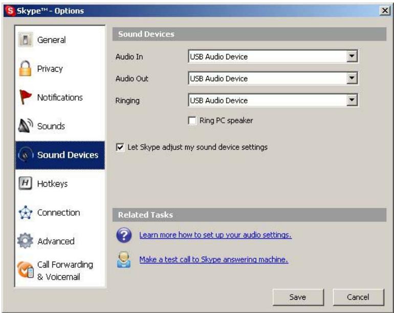Click the Notifications red flag icon

coord(26,97)
